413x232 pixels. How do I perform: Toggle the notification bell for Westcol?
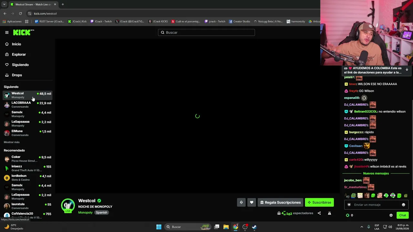(x=241, y=202)
